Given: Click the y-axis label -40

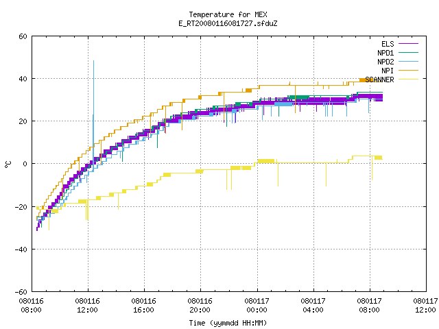Looking at the screenshot, I should point(21,249).
